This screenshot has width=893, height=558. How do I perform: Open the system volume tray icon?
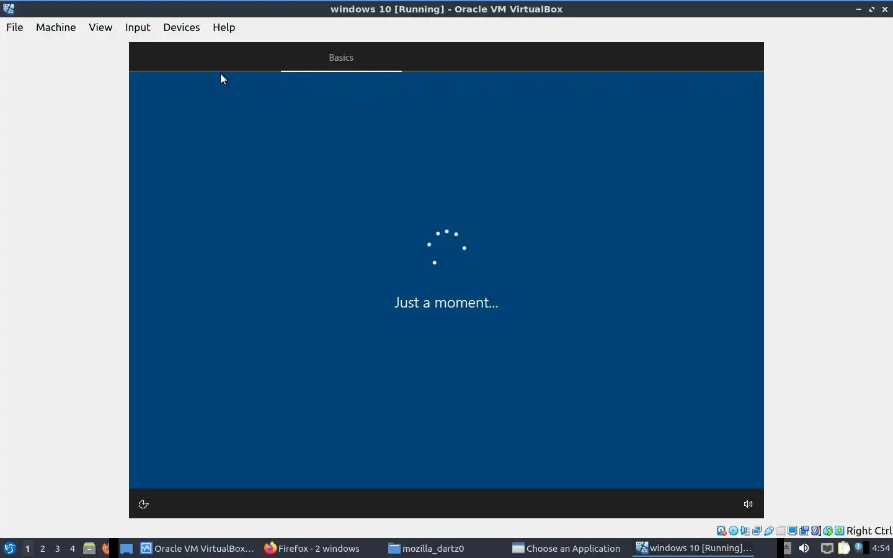[x=804, y=548]
